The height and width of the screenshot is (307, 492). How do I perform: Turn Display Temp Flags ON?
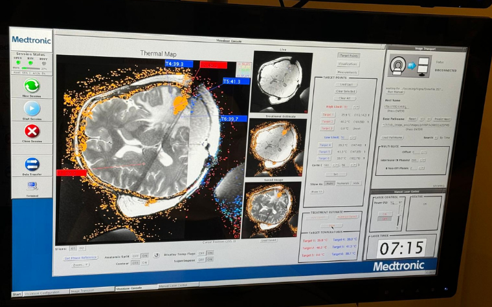coord(210,253)
